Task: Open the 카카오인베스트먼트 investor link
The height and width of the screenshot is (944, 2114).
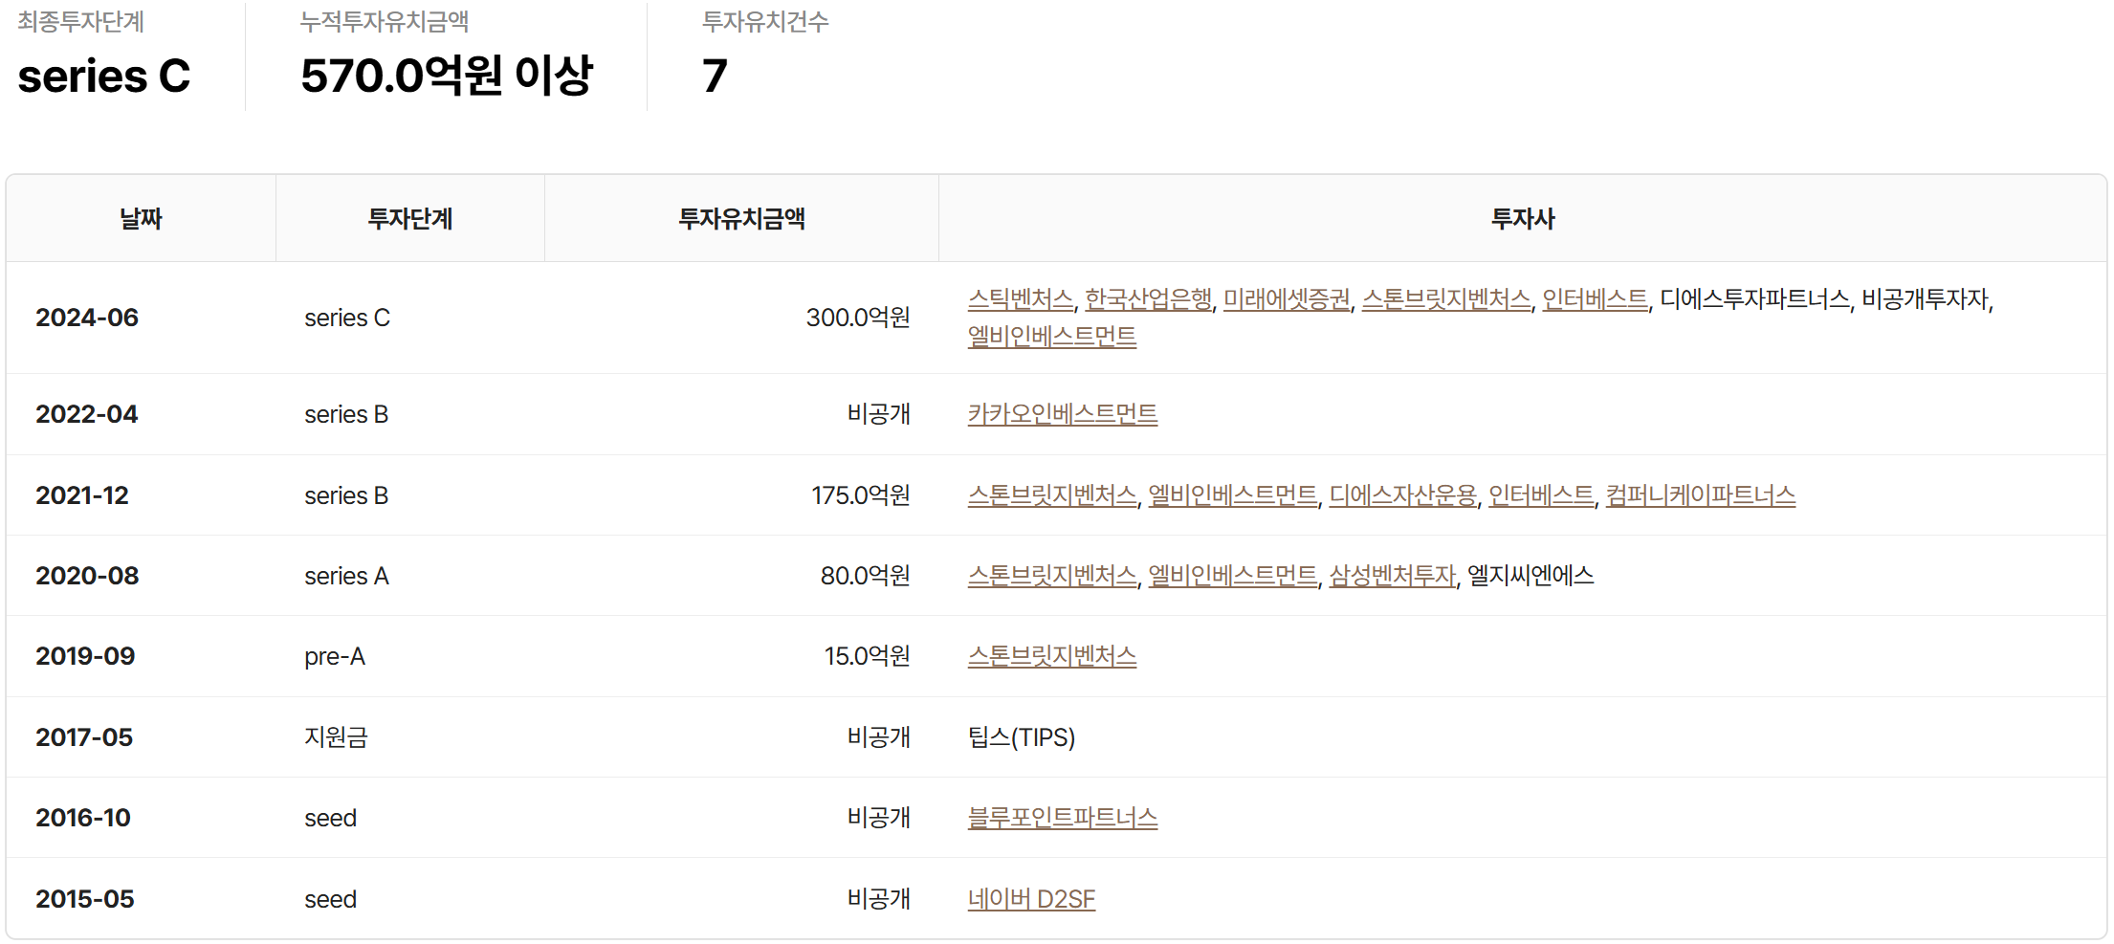Action: tap(1062, 414)
